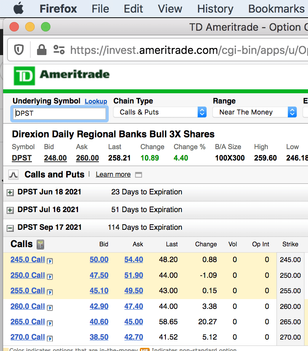Image resolution: width=308 pixels, height=351 pixels.
Task: Open the 260.0 Call option link
Action: point(28,306)
